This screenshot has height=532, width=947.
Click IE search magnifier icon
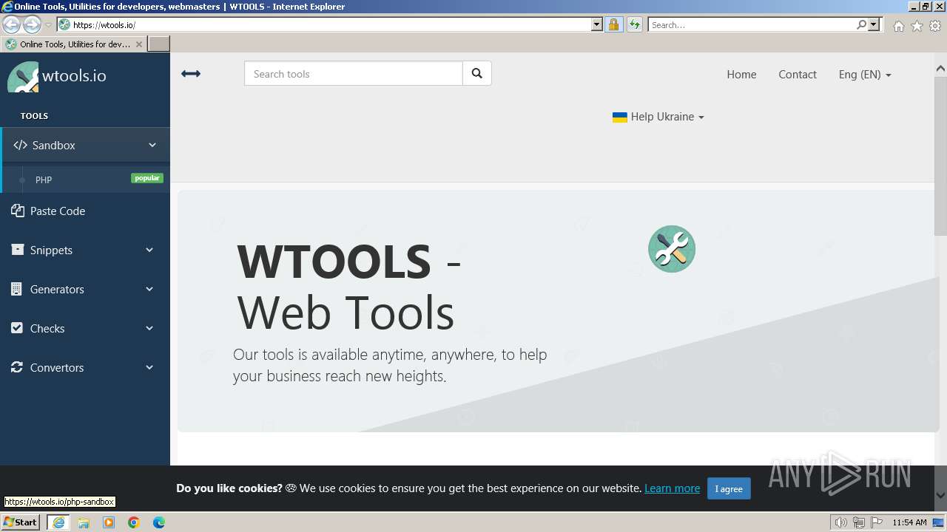pyautogui.click(x=862, y=24)
